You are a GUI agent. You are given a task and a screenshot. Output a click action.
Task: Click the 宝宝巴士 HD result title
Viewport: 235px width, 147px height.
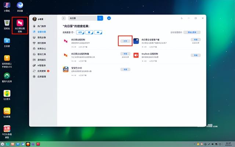tap(76, 68)
